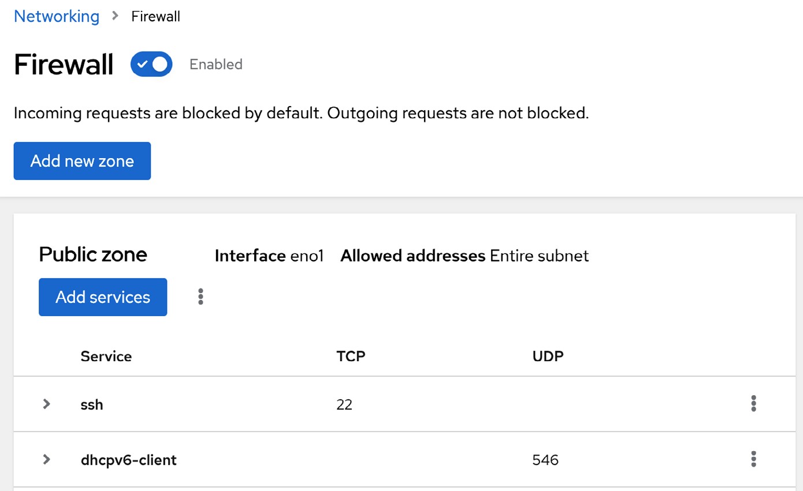Click the three-dot menu beside Add services
The width and height of the screenshot is (803, 491).
(x=200, y=297)
